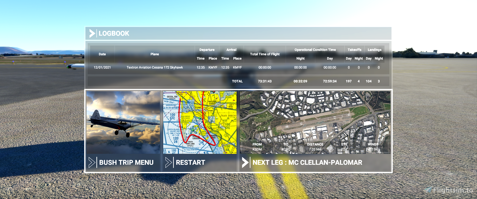The height and width of the screenshot is (199, 477).
Task: Click the Departure column header
Action: [207, 50]
